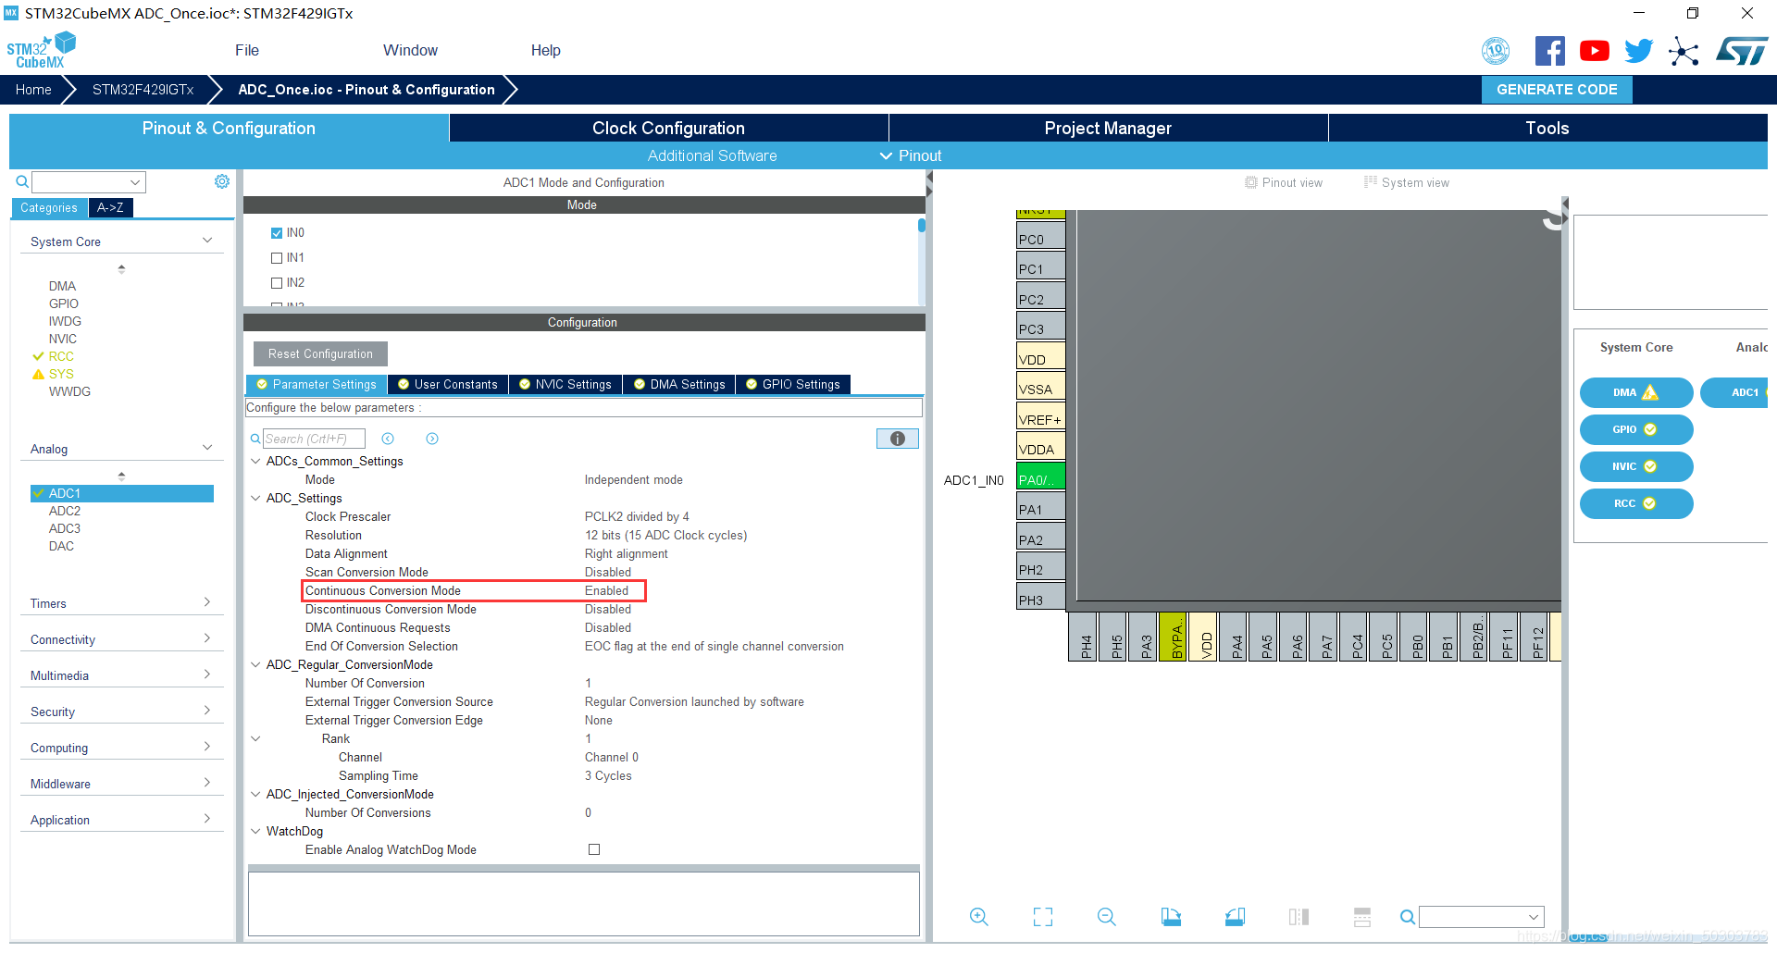
Task: Open the Window menu
Action: click(x=410, y=50)
